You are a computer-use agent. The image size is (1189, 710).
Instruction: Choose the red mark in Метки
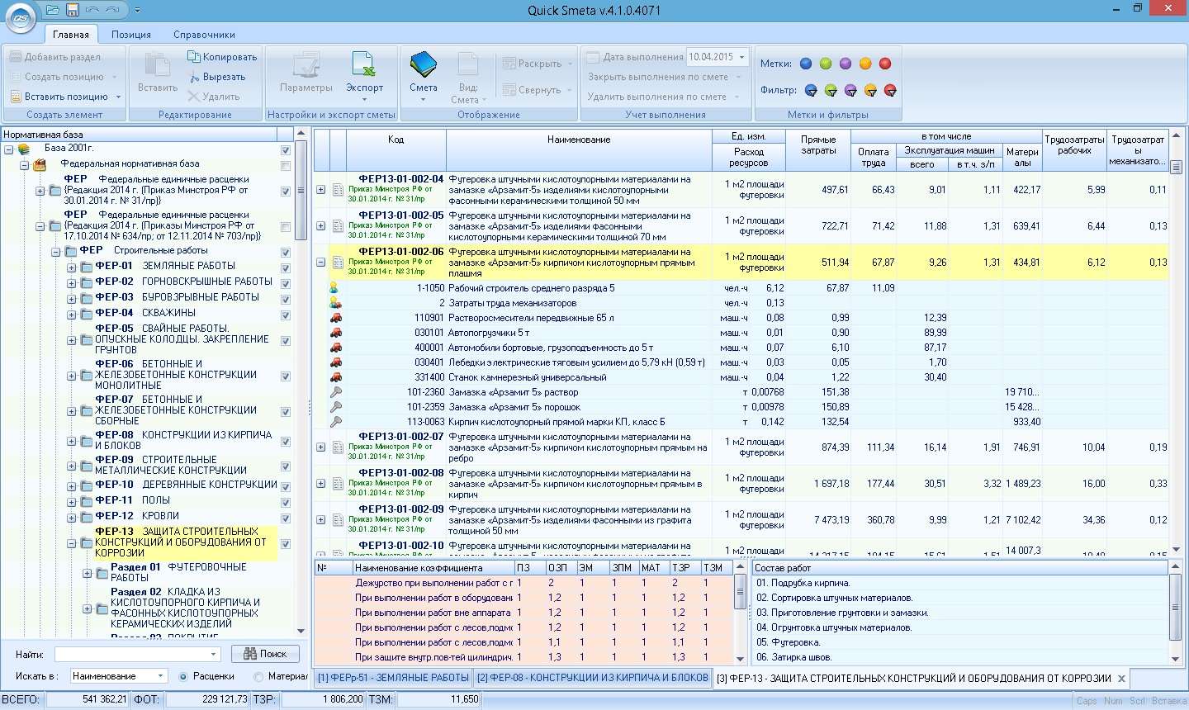coord(885,64)
